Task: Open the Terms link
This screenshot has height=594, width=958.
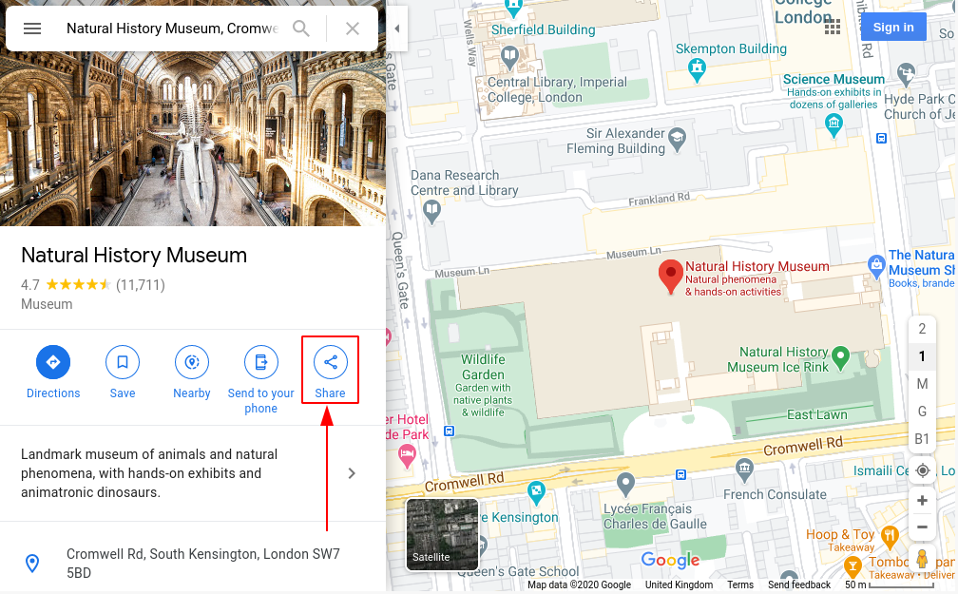Action: coord(740,584)
